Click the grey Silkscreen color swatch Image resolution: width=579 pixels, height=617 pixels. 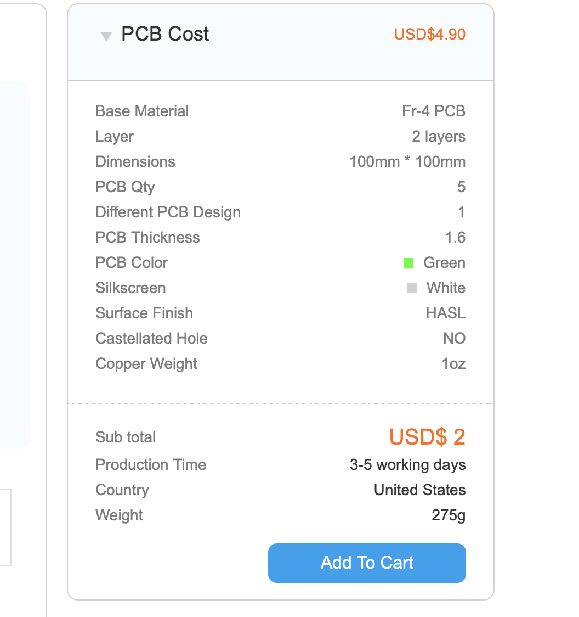pyautogui.click(x=412, y=288)
